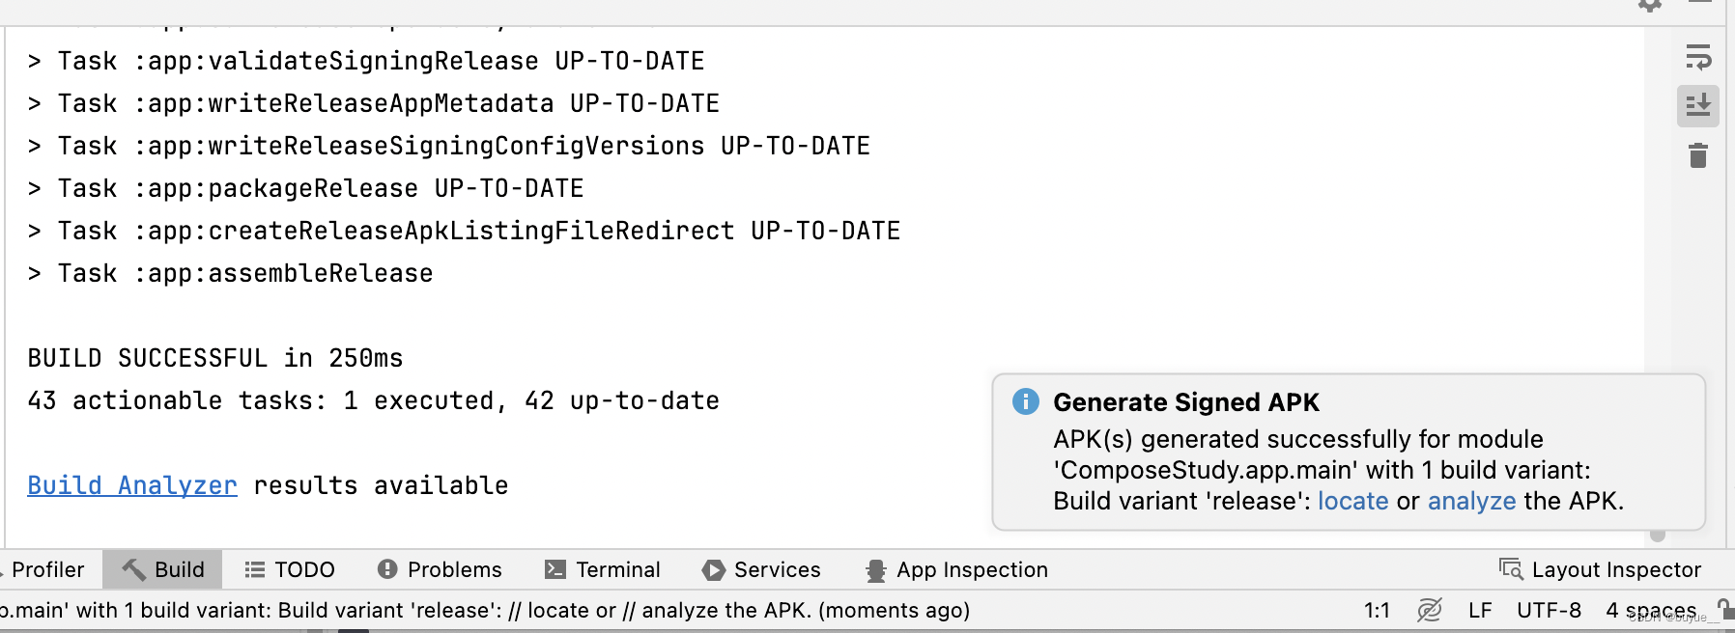Clear all build output via trash icon
Screen dimensions: 1735x633
(x=1699, y=154)
